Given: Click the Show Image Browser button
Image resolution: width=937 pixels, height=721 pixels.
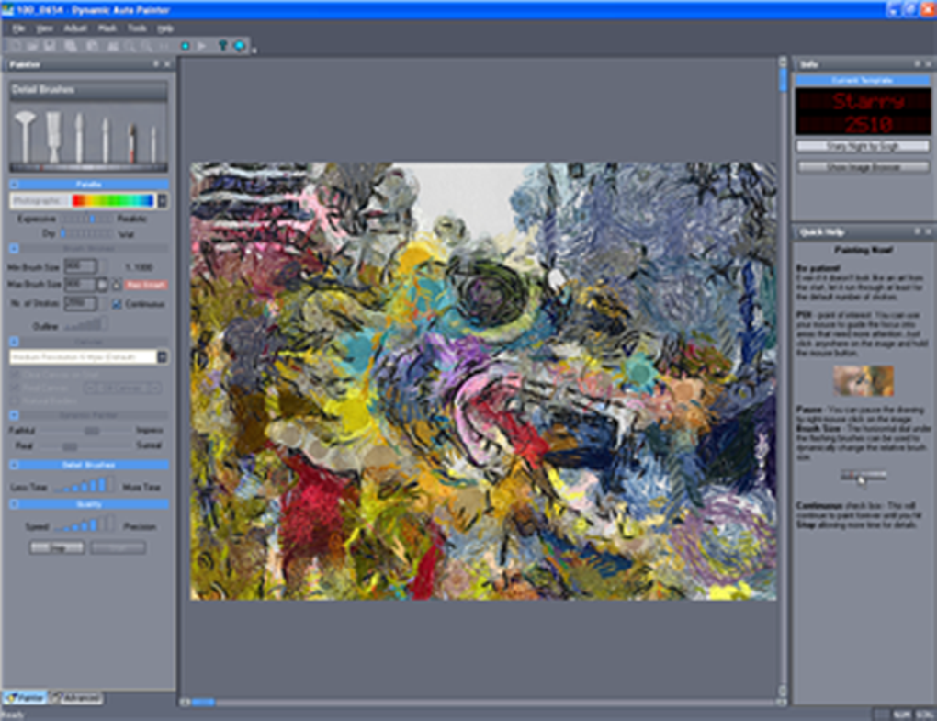Looking at the screenshot, I should [863, 167].
